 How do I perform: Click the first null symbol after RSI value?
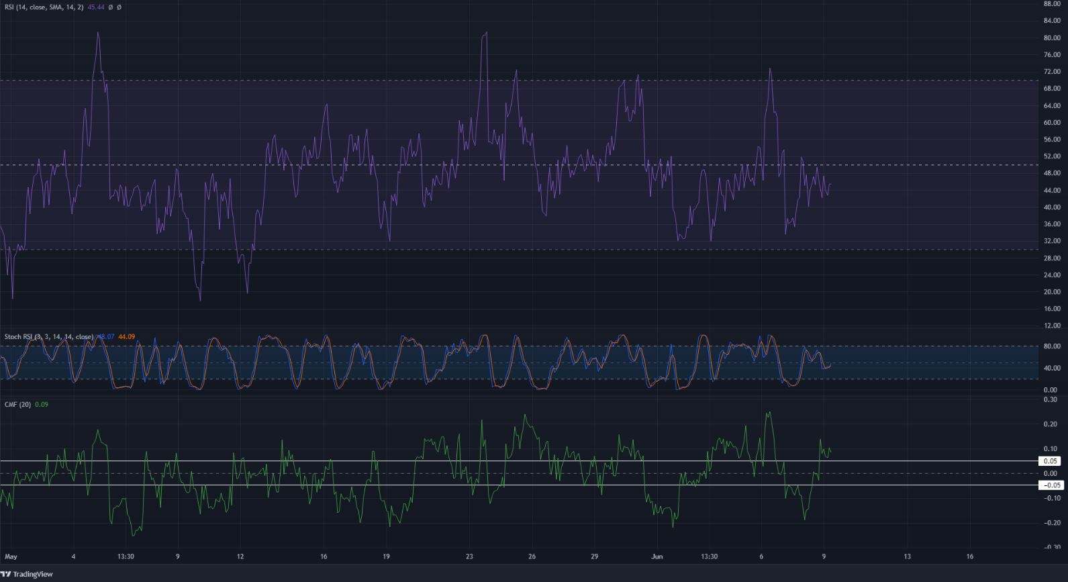(x=110, y=7)
